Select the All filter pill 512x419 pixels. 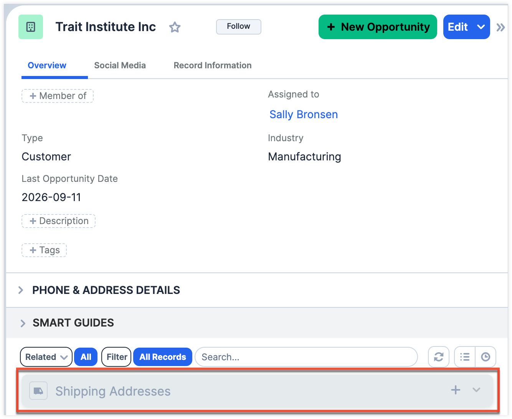[86, 357]
